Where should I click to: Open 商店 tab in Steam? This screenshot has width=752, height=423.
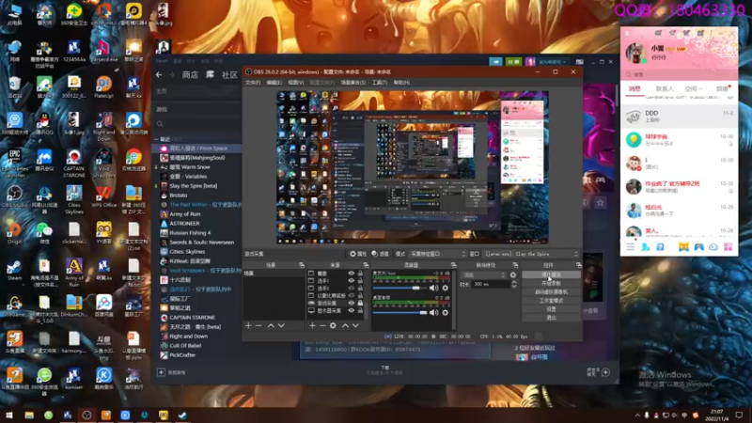190,75
